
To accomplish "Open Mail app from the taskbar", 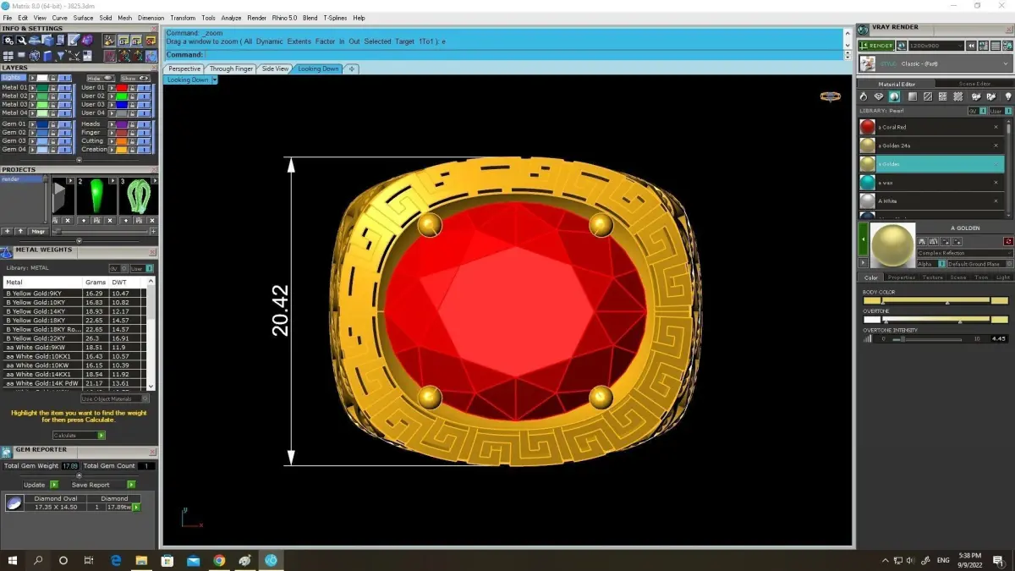I will pos(194,560).
